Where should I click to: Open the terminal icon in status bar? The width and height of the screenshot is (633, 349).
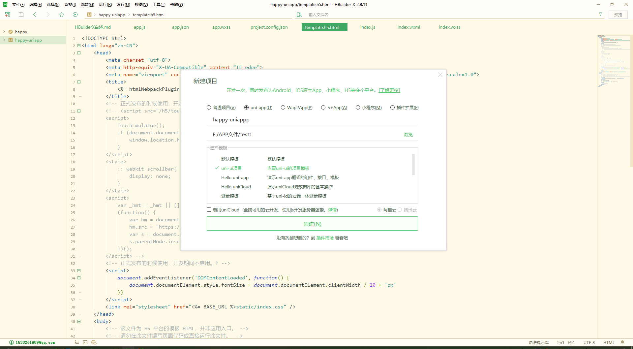pos(85,342)
